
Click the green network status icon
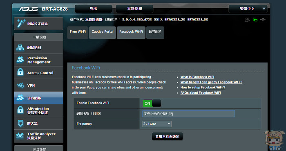[255, 20]
